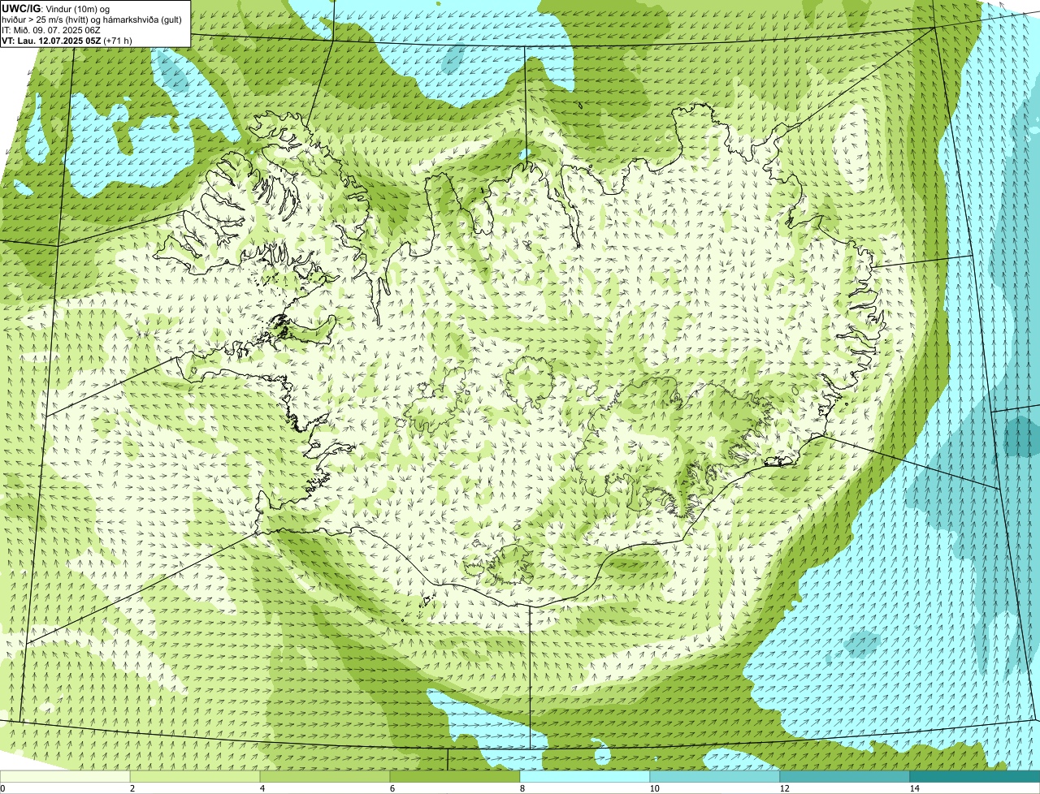The height and width of the screenshot is (794, 1040).
Task: Click the legend scale label "12"
Action: tap(784, 788)
